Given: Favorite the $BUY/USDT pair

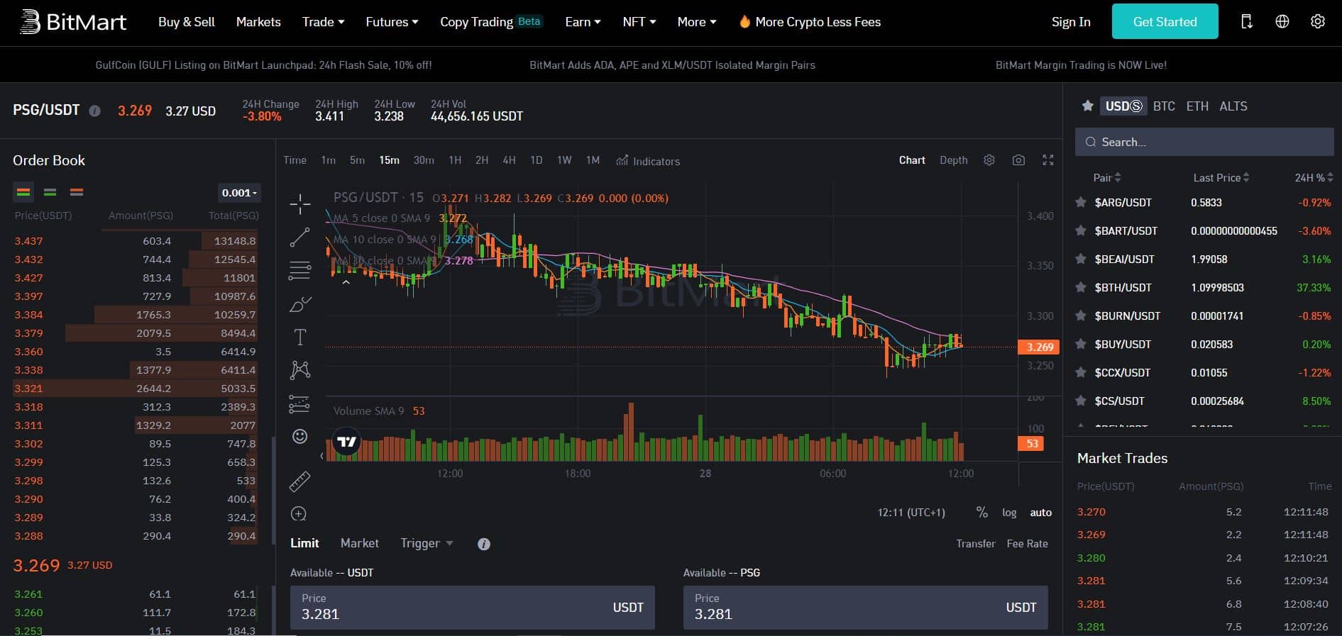Looking at the screenshot, I should pyautogui.click(x=1081, y=344).
